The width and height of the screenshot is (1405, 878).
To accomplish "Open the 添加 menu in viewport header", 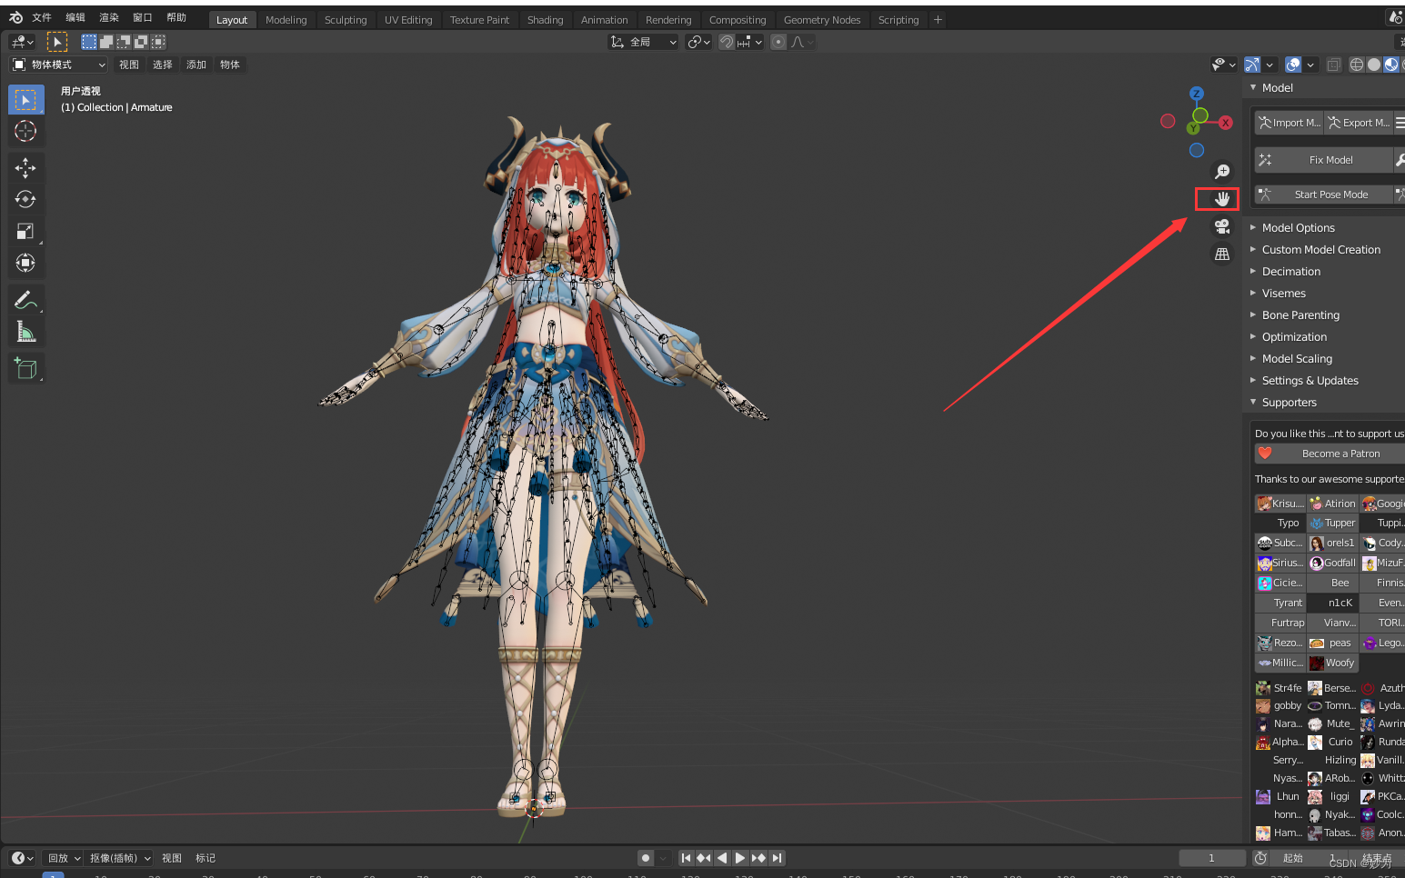I will click(x=196, y=65).
